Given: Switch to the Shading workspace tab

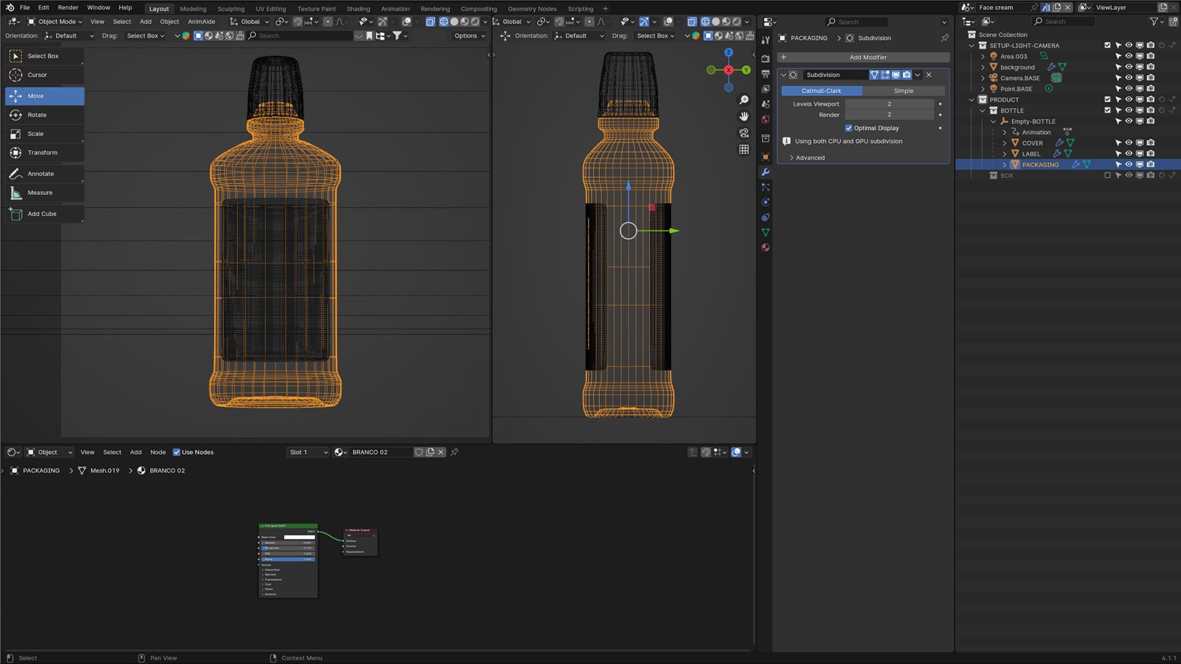Looking at the screenshot, I should (x=358, y=9).
